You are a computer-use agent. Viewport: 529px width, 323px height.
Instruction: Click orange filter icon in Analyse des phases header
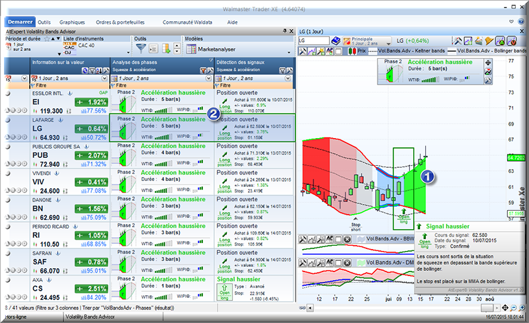[x=203, y=70]
